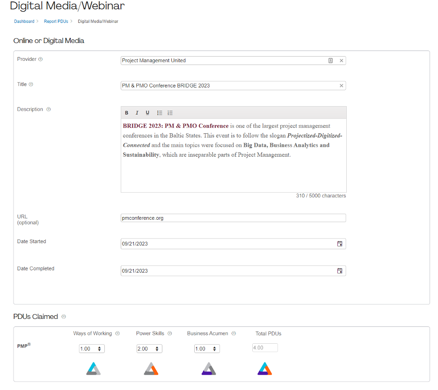Click inside the Description text area
This screenshot has width=438, height=390.
tap(234, 156)
